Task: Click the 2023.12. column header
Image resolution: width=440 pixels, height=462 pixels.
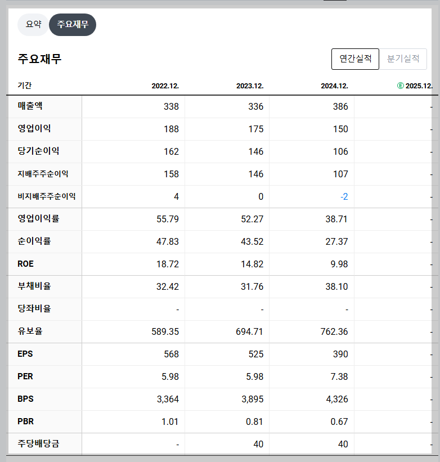Action: click(x=249, y=84)
